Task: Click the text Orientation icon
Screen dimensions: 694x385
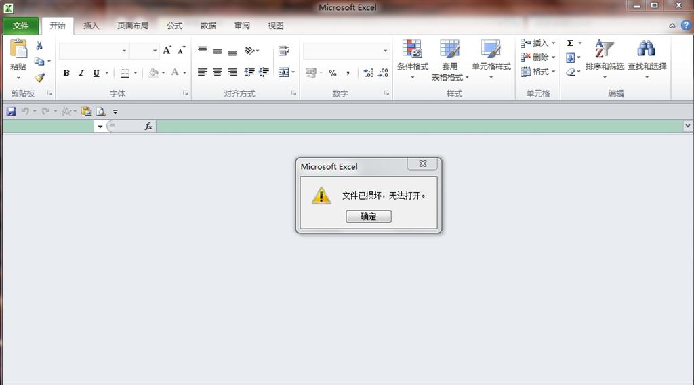Action: (250, 51)
